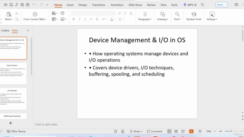The width and height of the screenshot is (244, 137).
Task: Expand Find dropdown
Action: 180,19
